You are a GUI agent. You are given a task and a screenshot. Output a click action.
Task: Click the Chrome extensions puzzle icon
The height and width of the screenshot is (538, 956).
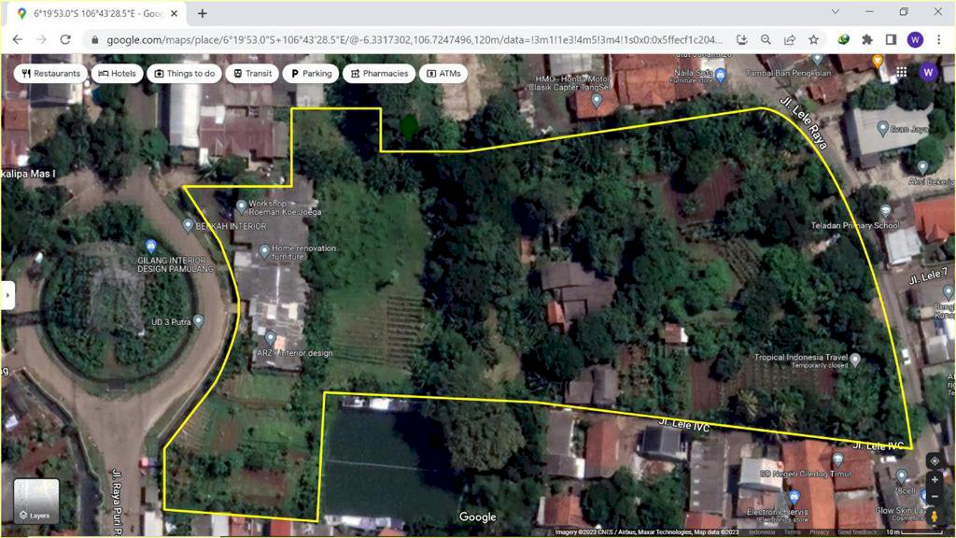[867, 39]
